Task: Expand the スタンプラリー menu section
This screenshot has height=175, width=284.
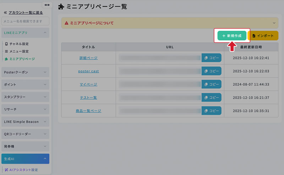Action: (25, 97)
